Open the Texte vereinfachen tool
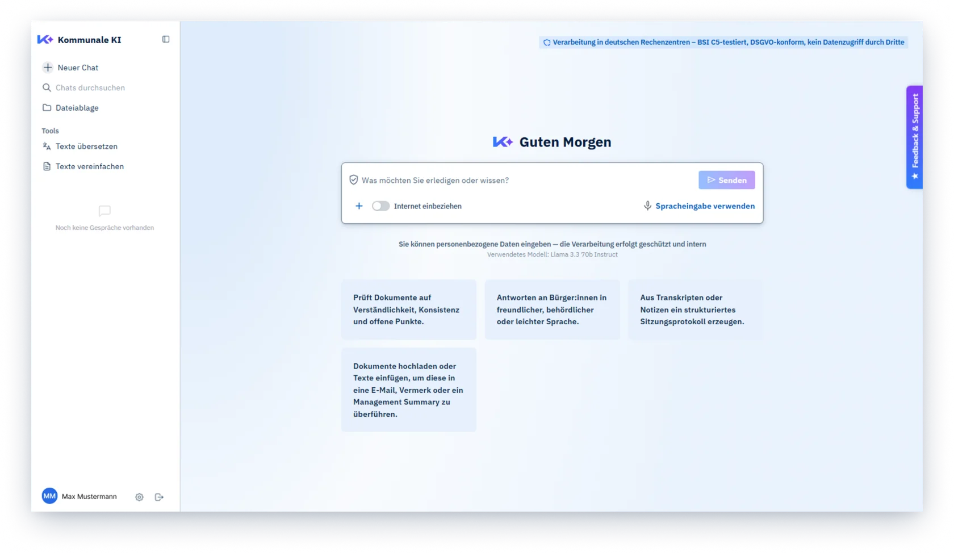954x553 pixels. [x=83, y=166]
